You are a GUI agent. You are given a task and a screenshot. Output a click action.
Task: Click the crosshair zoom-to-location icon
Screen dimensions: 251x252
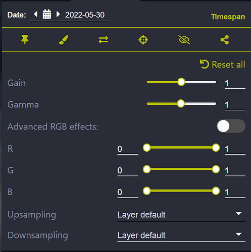tap(143, 40)
